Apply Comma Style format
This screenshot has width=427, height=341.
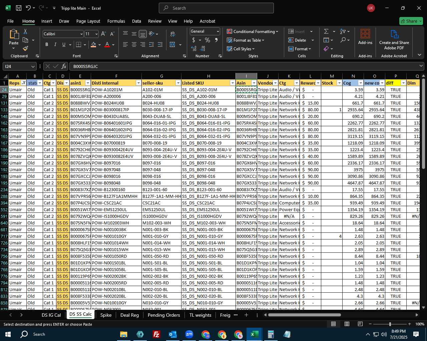point(216,40)
